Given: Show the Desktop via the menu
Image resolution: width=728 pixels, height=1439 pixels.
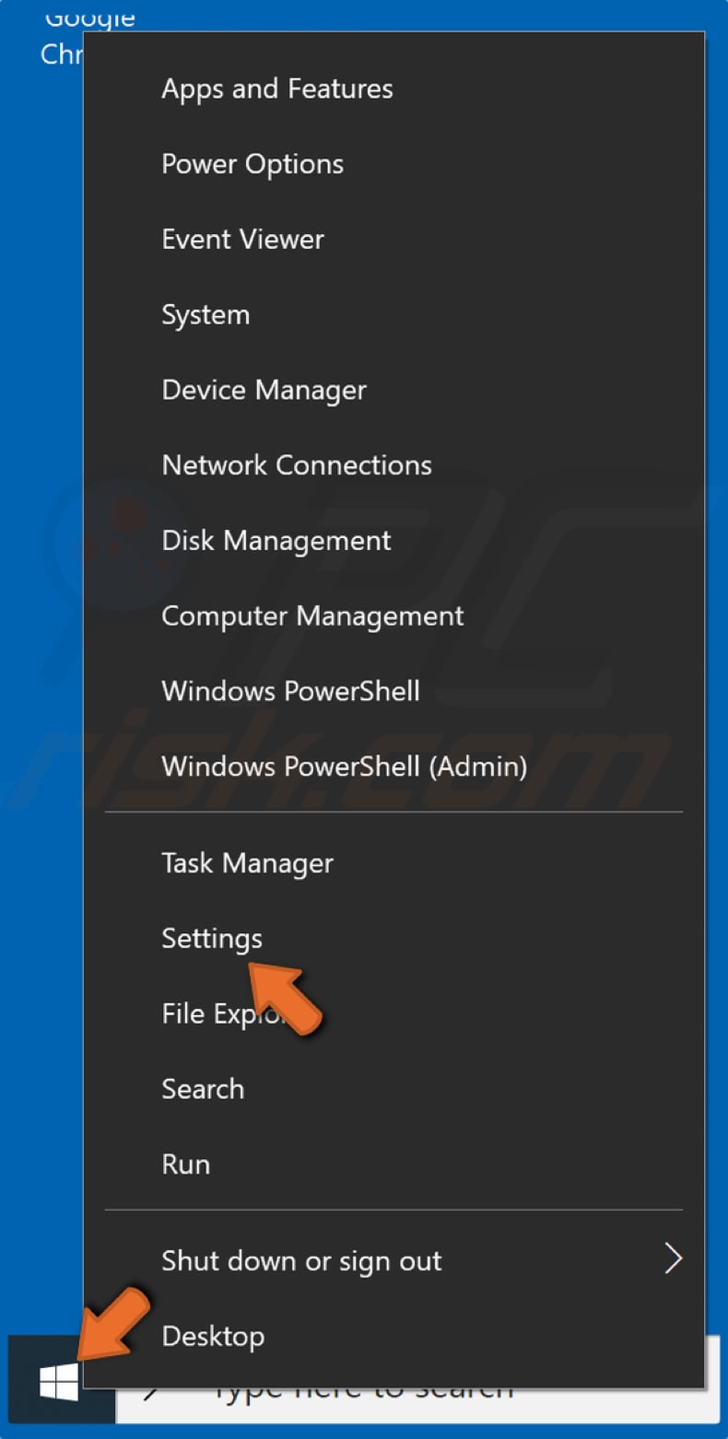Looking at the screenshot, I should point(212,1336).
